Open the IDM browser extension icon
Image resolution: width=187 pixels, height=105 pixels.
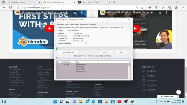pyautogui.click(x=149, y=7)
